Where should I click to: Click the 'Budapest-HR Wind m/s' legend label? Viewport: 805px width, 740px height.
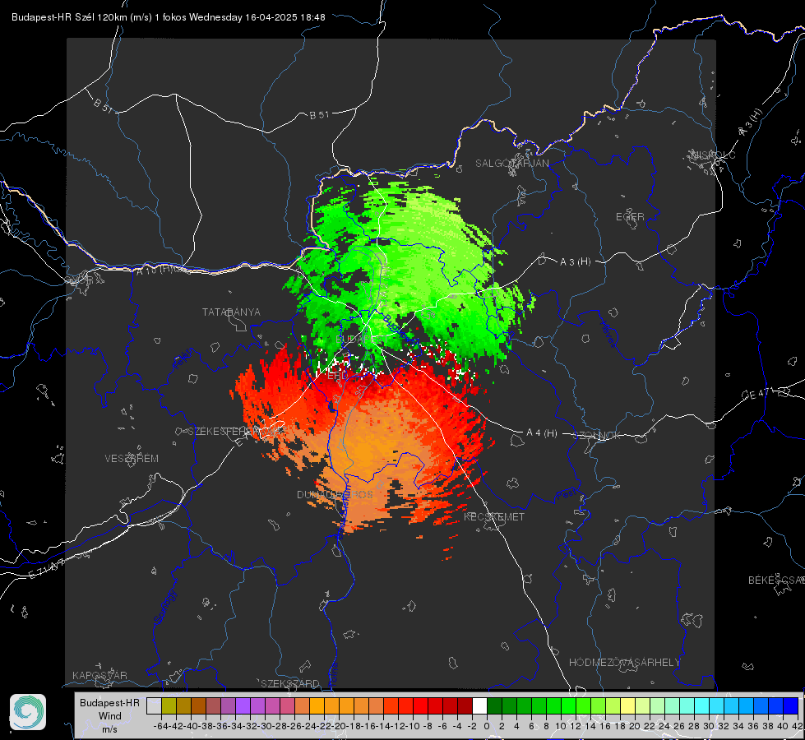(110, 716)
